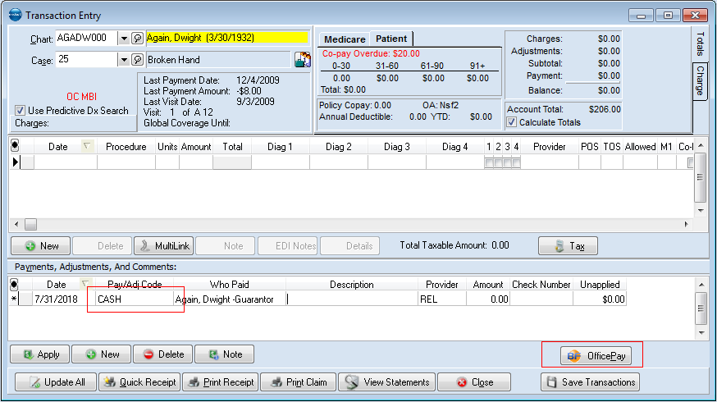This screenshot has height=402, width=717.
Task: Click the charge row Procedure cell
Action: [126, 162]
